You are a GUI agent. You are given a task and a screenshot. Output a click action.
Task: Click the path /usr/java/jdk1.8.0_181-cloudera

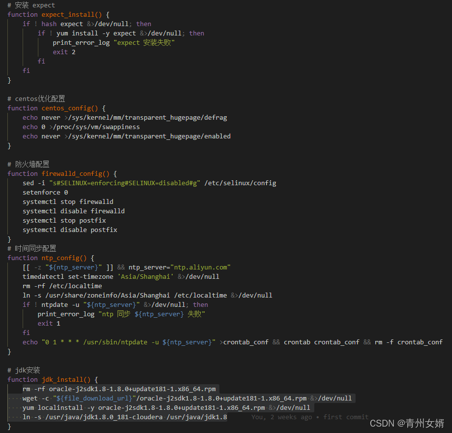104,417
